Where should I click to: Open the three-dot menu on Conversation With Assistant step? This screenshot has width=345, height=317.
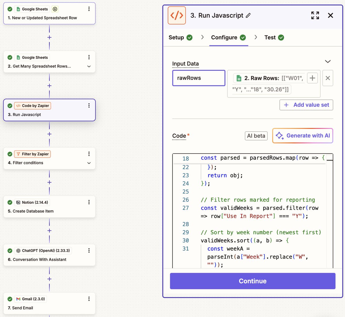coord(89,251)
